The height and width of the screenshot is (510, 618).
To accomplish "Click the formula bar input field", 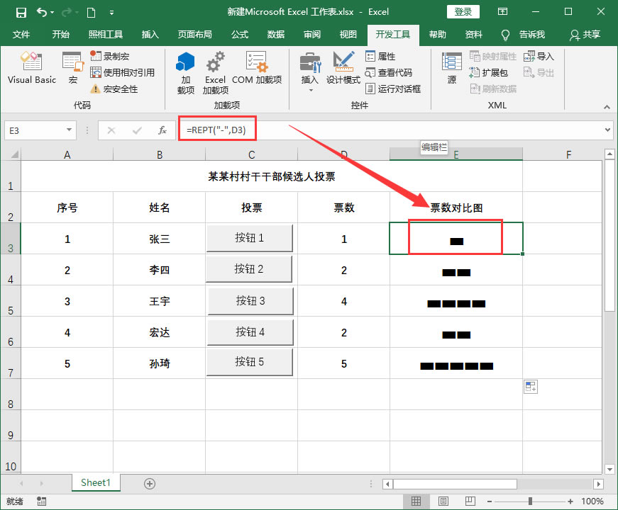I will [x=426, y=130].
